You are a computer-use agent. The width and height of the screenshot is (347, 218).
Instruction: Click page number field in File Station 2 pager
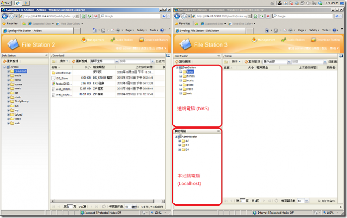(x=70, y=207)
